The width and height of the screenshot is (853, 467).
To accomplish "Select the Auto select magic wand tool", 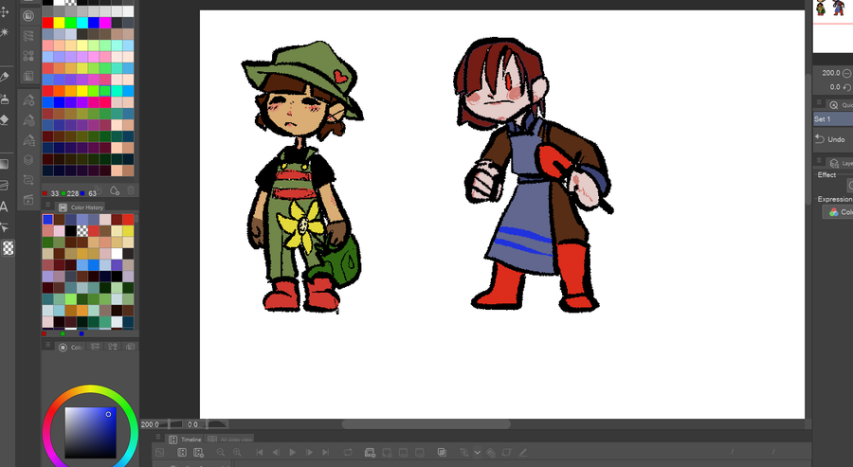I will click(x=4, y=32).
